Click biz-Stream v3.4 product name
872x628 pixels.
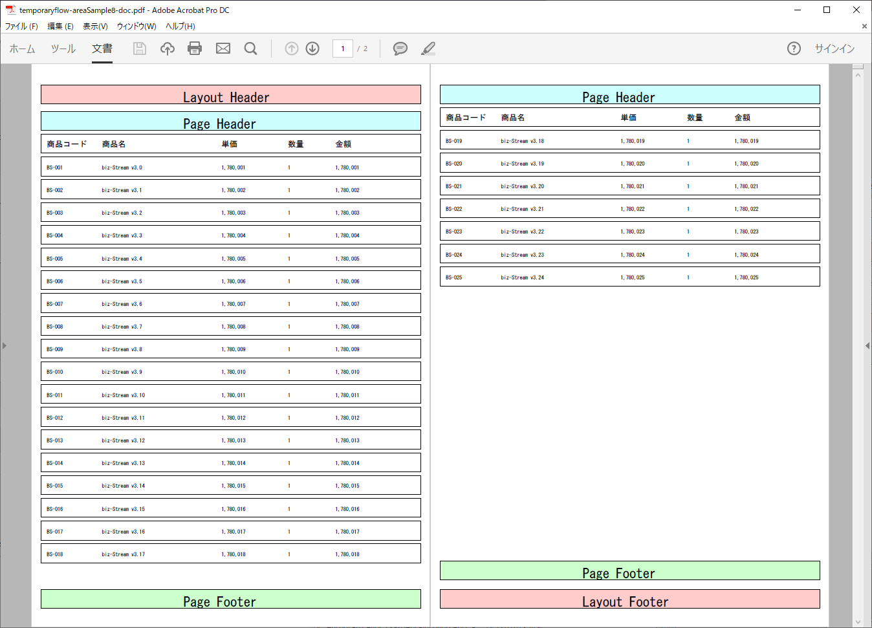[122, 259]
